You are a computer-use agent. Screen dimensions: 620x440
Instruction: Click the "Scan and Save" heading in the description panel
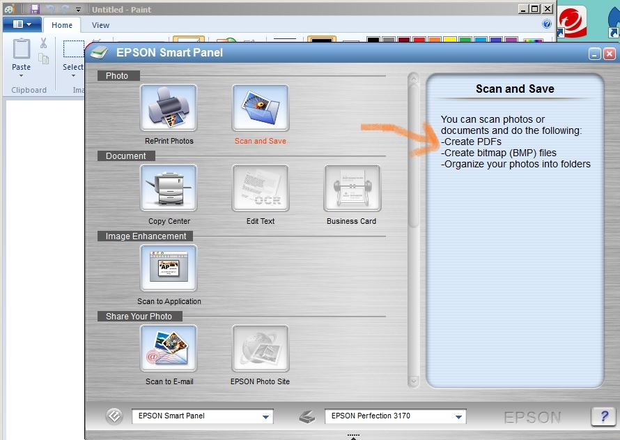(515, 89)
